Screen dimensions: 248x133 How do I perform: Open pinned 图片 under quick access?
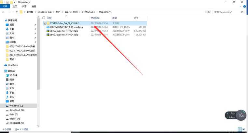(12, 38)
